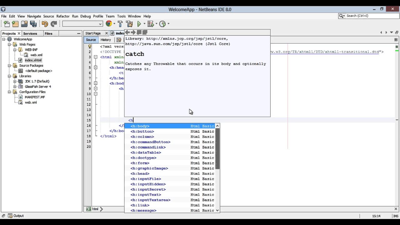Expand the JDK 1.7 (Default) node

[15, 81]
